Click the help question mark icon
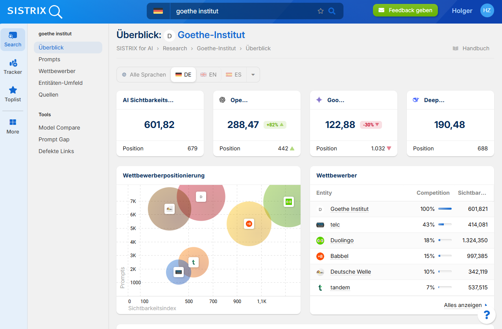The width and height of the screenshot is (502, 329). (487, 314)
